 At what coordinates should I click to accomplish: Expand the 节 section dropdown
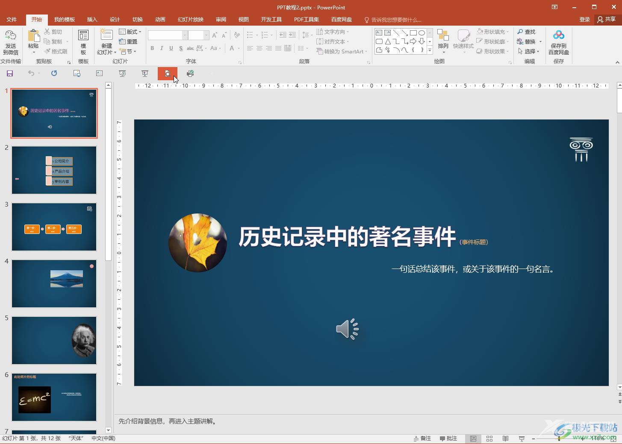[128, 51]
